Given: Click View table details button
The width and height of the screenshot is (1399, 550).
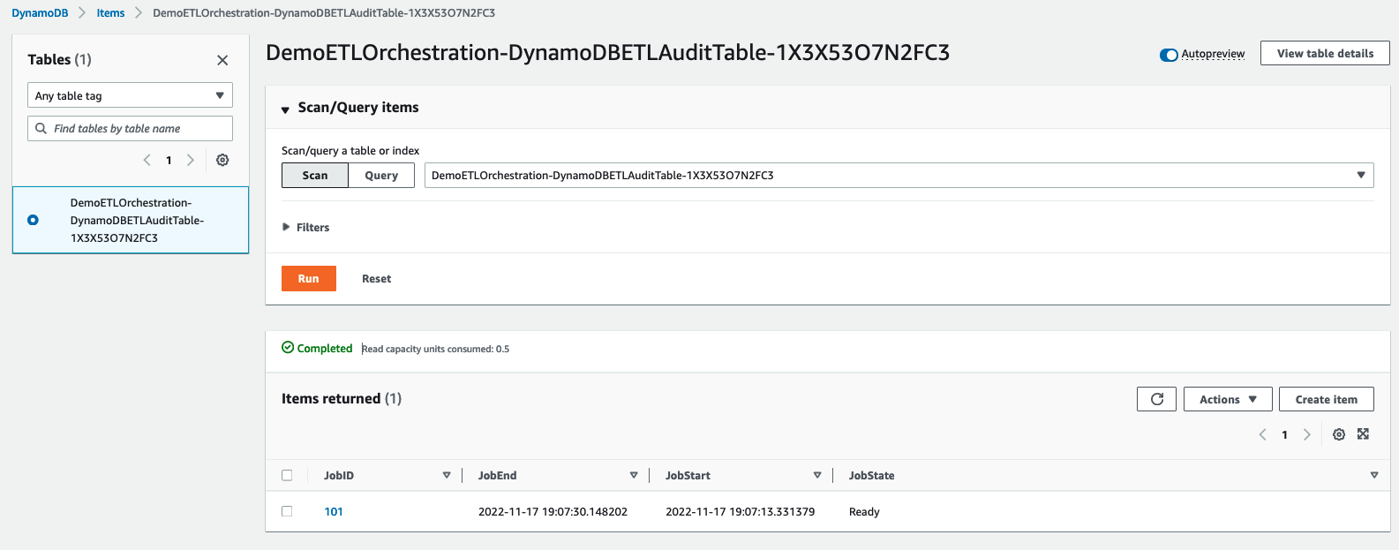Looking at the screenshot, I should click(x=1325, y=53).
